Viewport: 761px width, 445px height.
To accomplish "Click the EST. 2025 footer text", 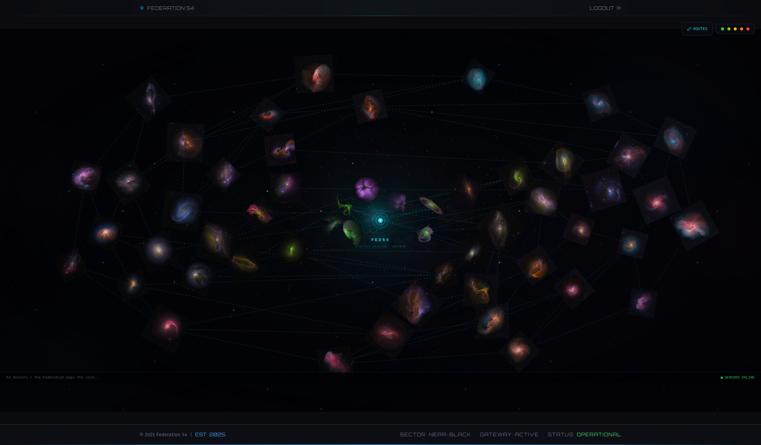I will pyautogui.click(x=209, y=434).
